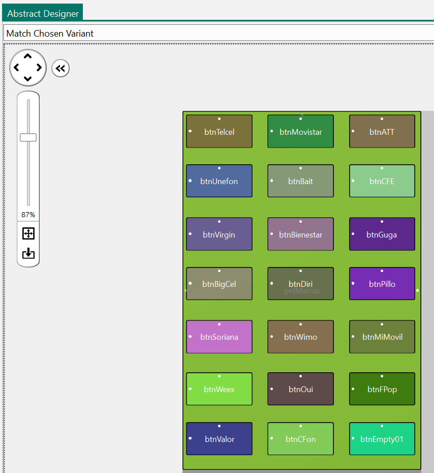The height and width of the screenshot is (473, 434).
Task: Select the btnATT button
Action: click(x=382, y=131)
